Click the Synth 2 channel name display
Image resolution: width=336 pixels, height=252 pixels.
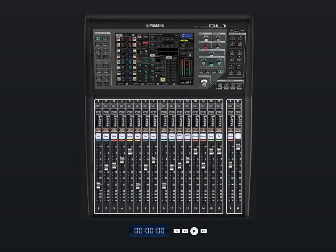pos(187,136)
